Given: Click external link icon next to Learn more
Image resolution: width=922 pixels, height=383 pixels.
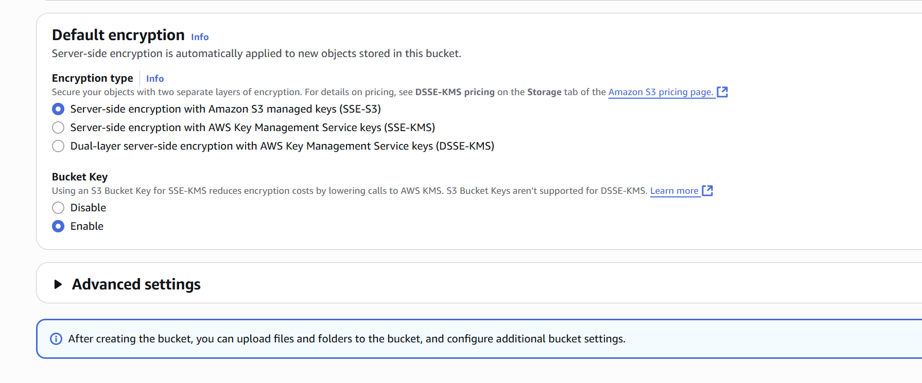Looking at the screenshot, I should coord(707,191).
